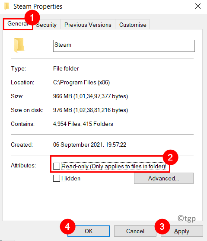
Task: Open the Security tab
Action: click(46, 25)
